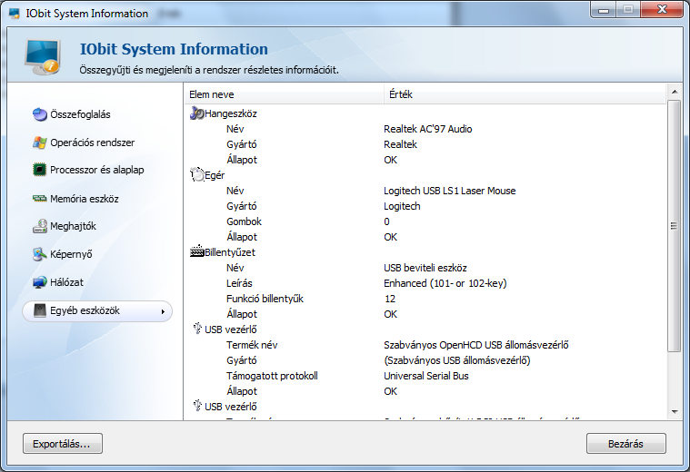
Task: Click the Funkció billentyűk label
Action: point(265,299)
